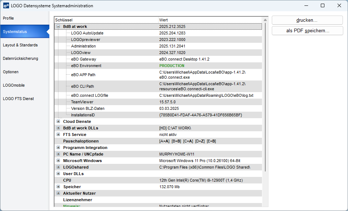Expand the Cloud Dienste node
Viewport: 348px width, 211px height.
click(x=58, y=121)
